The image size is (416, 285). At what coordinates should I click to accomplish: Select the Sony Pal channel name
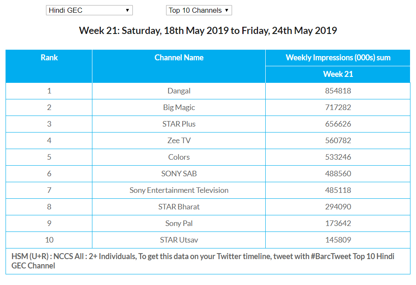click(x=179, y=223)
